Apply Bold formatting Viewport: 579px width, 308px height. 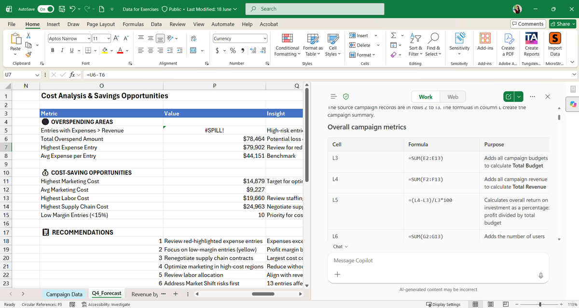pyautogui.click(x=52, y=50)
